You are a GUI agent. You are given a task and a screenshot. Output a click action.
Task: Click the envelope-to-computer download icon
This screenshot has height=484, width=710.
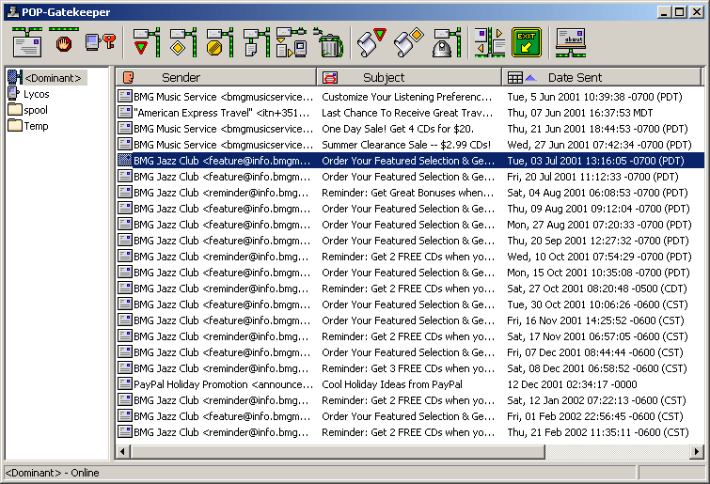pos(292,42)
